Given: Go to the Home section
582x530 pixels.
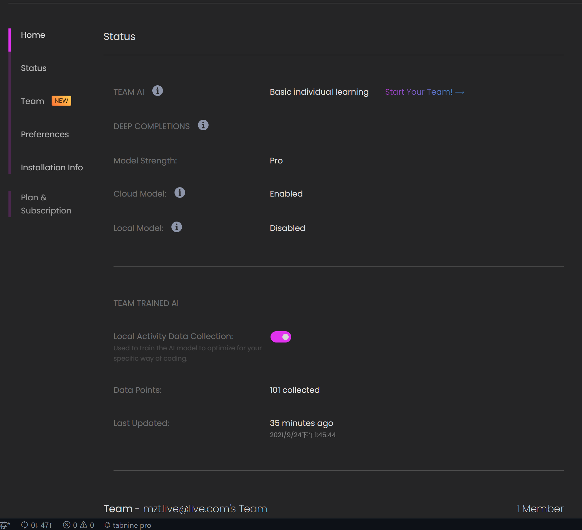Looking at the screenshot, I should 33,35.
